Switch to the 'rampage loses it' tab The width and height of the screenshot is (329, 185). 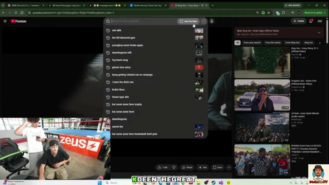point(108,5)
